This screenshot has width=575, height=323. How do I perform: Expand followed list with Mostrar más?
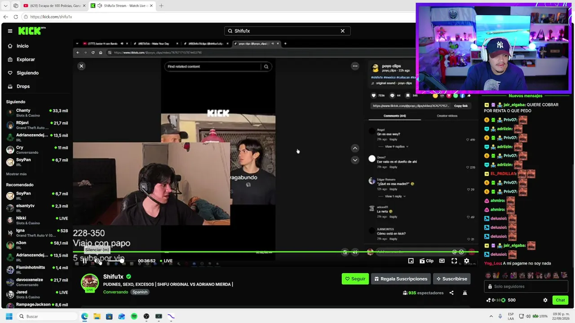tap(16, 174)
